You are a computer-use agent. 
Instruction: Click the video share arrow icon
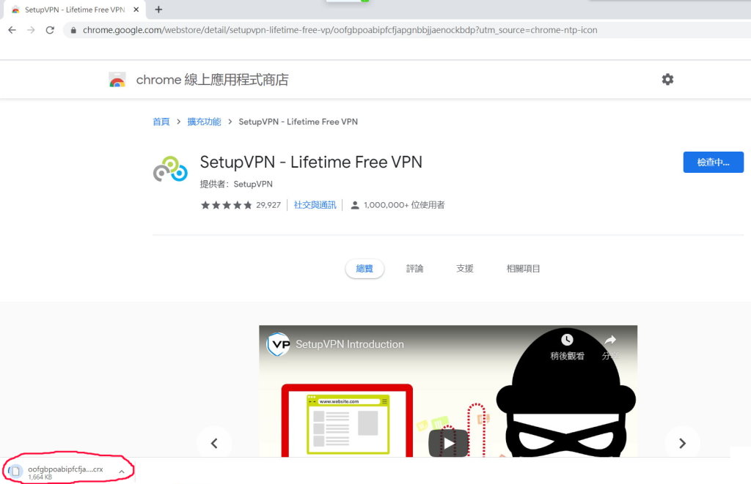click(x=610, y=340)
